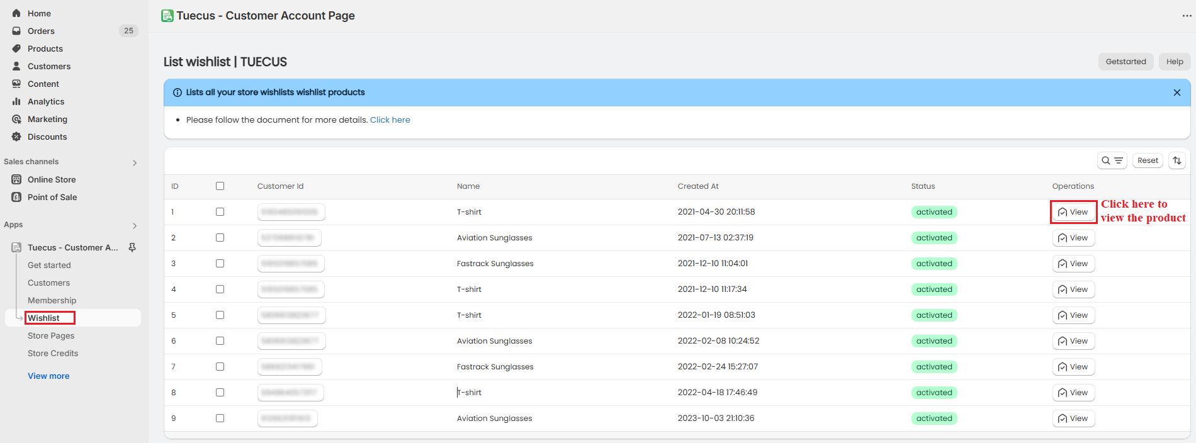This screenshot has width=1196, height=443.
Task: Click the Getstarted button
Action: (1126, 62)
